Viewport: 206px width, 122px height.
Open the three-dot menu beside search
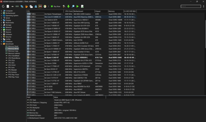coord(204,6)
